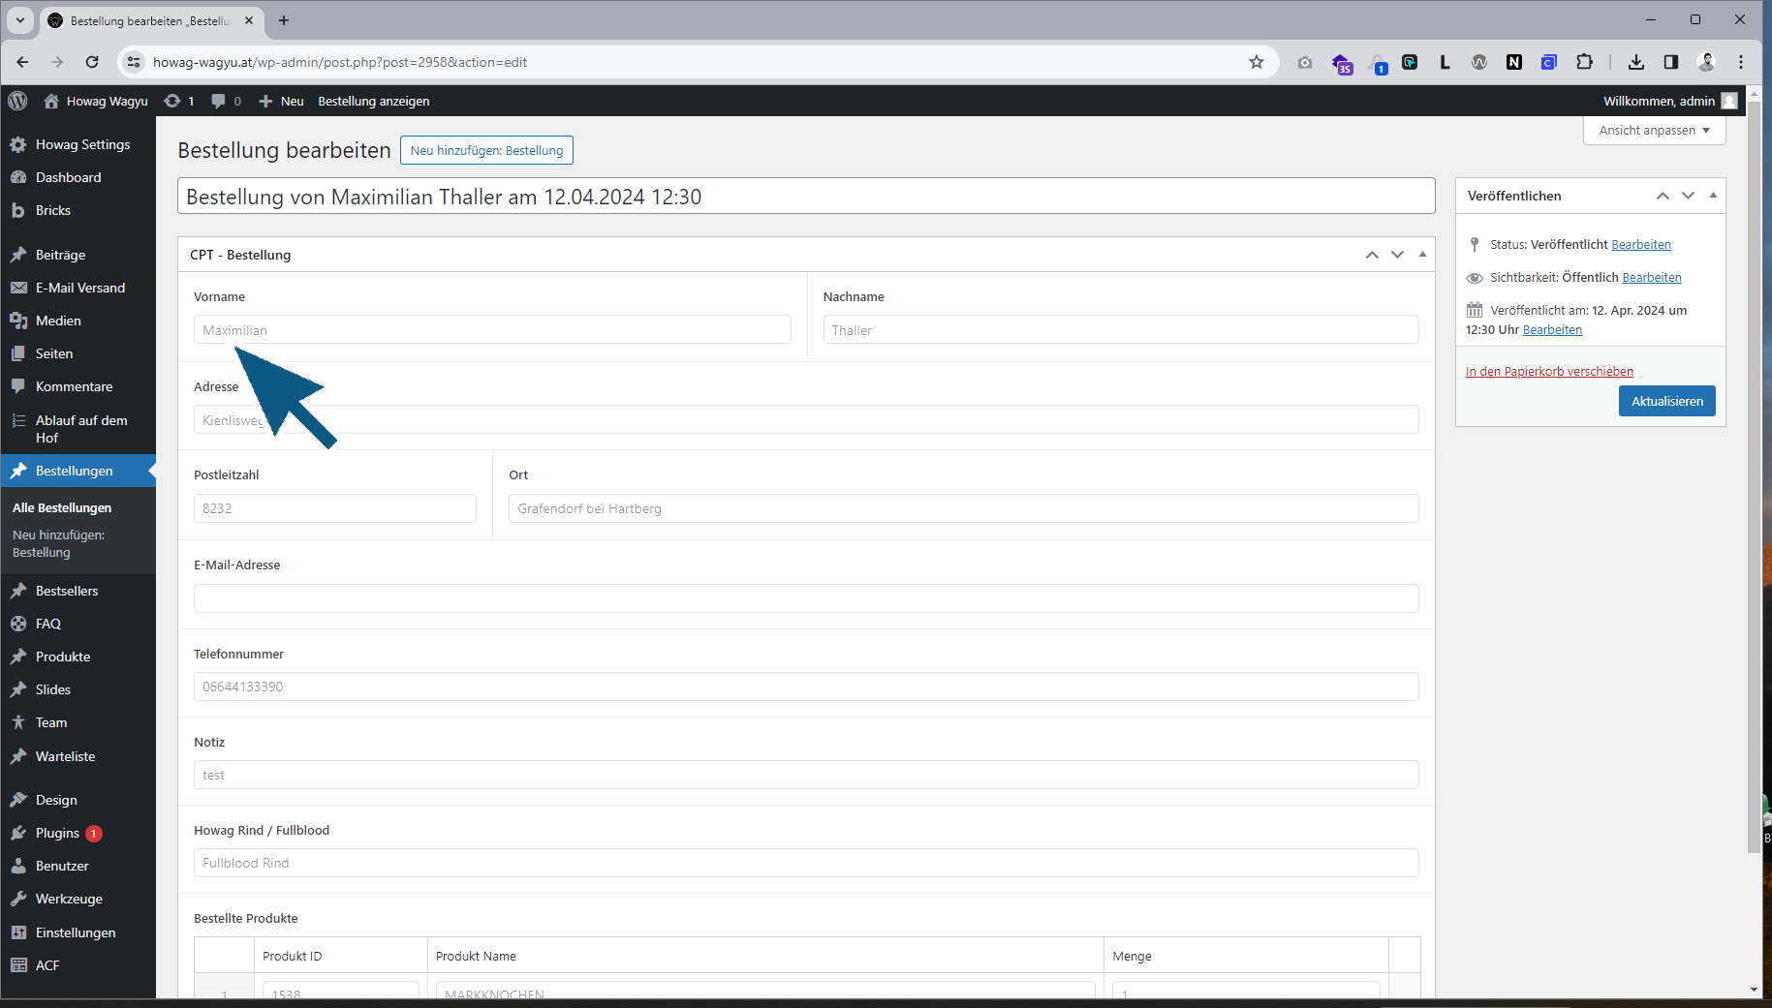The image size is (1772, 1008).
Task: Click In den Papierkorb verschieben link
Action: [x=1548, y=372]
